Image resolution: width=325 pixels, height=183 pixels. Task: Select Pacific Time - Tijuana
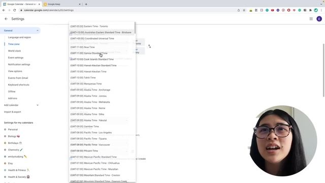102,139
